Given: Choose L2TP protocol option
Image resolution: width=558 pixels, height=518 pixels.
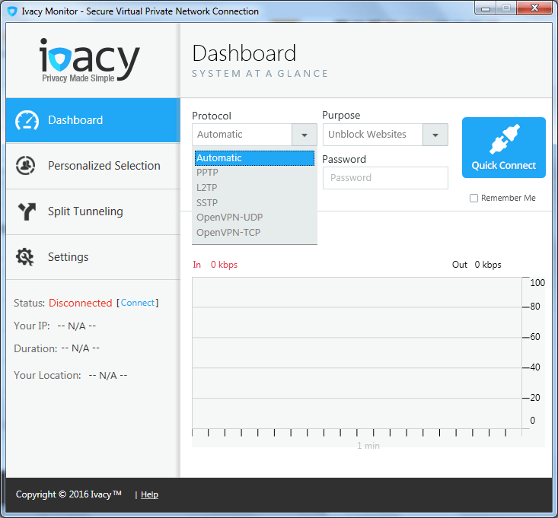Looking at the screenshot, I should 254,188.
